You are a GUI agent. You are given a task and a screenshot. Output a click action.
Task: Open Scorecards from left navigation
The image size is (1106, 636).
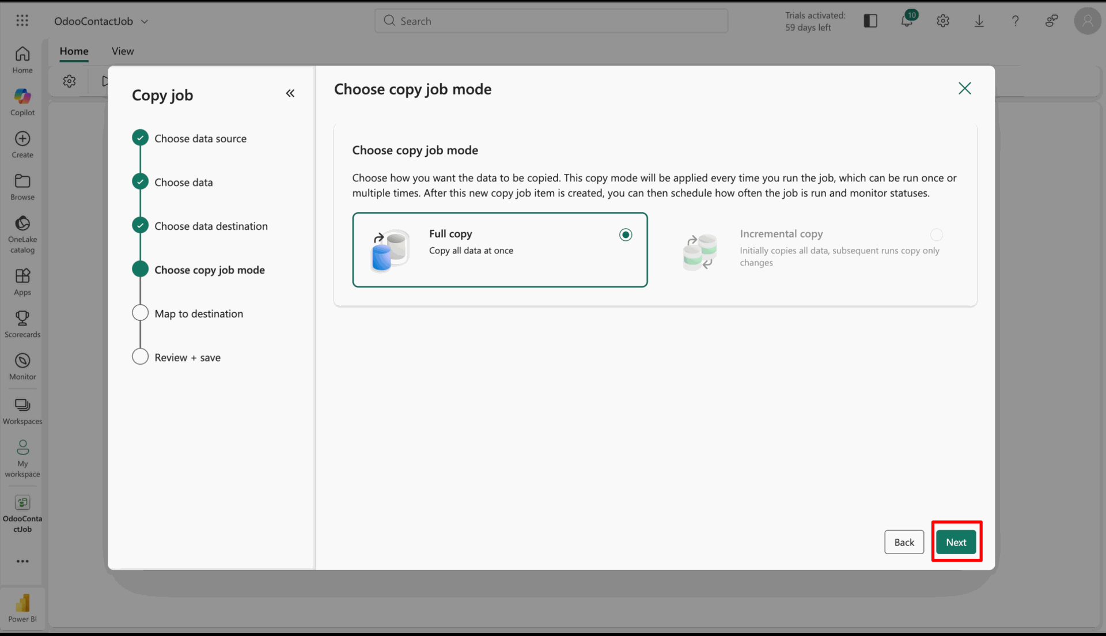pos(22,323)
